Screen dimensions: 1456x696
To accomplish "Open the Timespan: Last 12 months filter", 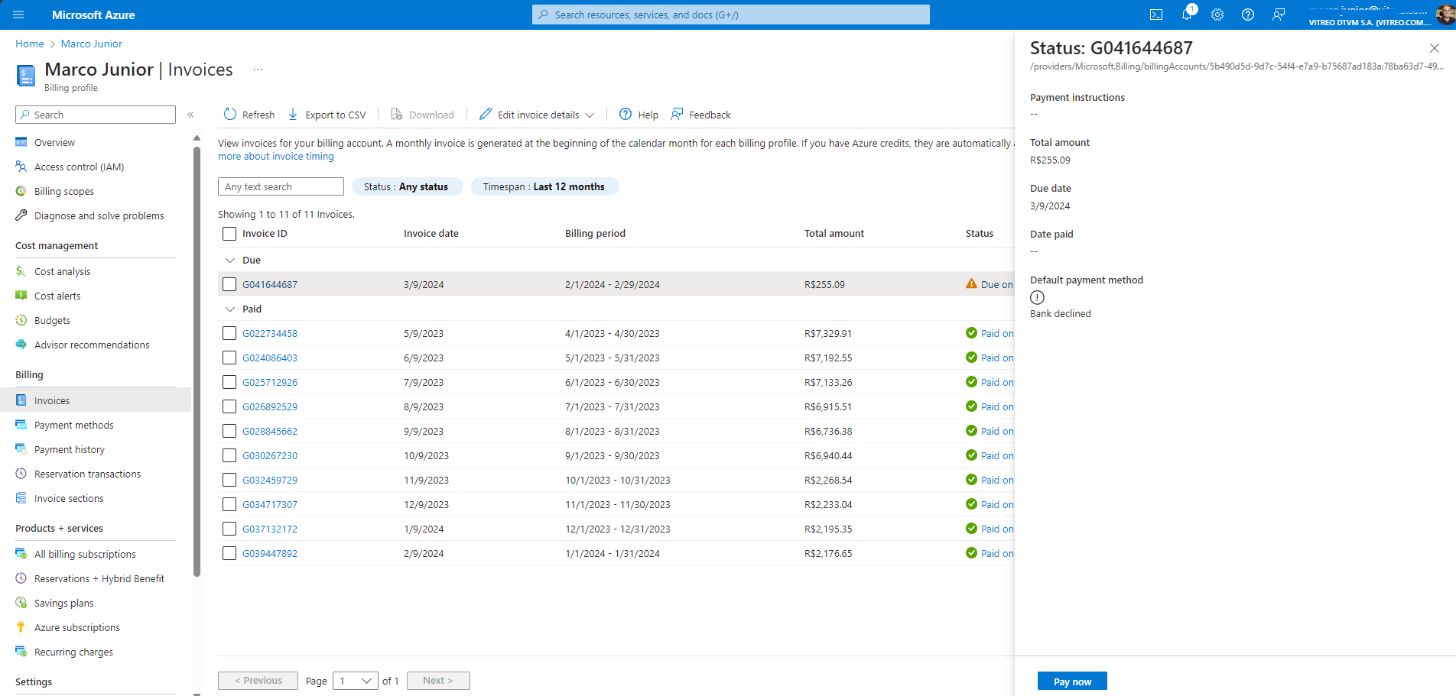I will (544, 186).
